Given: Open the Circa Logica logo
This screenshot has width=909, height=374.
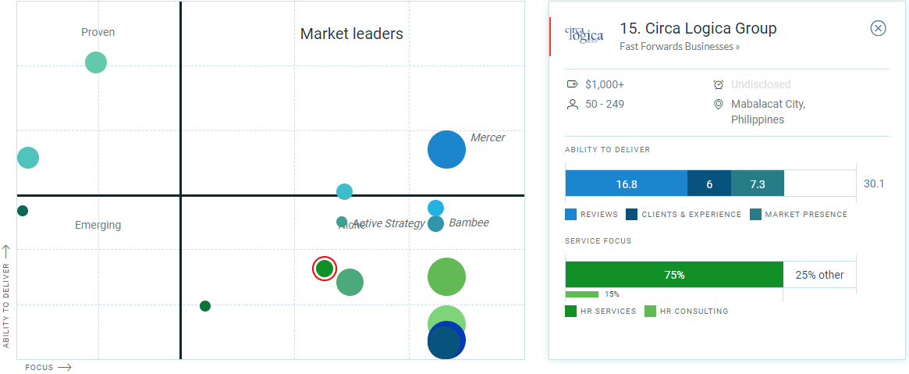Looking at the screenshot, I should tap(584, 35).
